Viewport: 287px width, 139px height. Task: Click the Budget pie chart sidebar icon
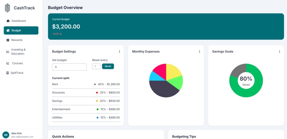[8, 31]
